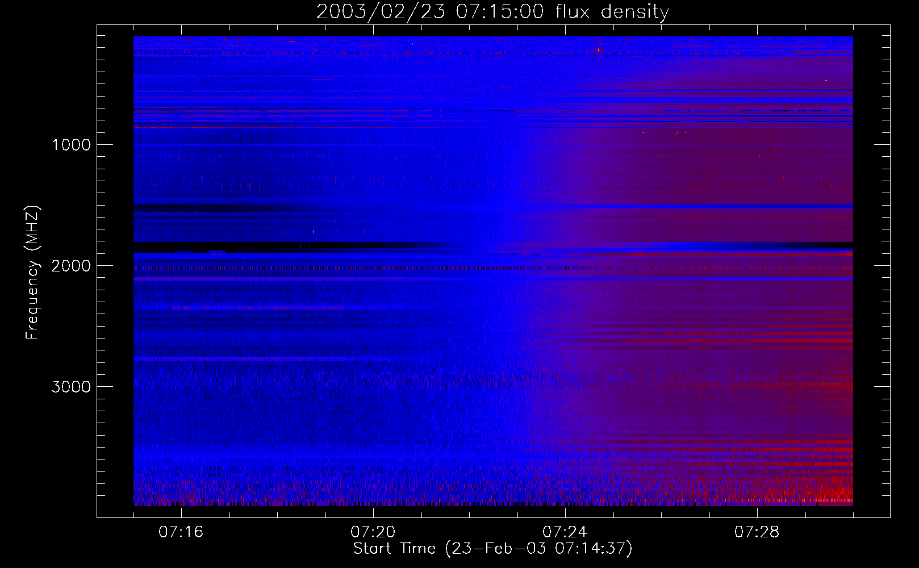This screenshot has width=919, height=568.
Task: Click the 07:16 time tick label
Action: 181,532
